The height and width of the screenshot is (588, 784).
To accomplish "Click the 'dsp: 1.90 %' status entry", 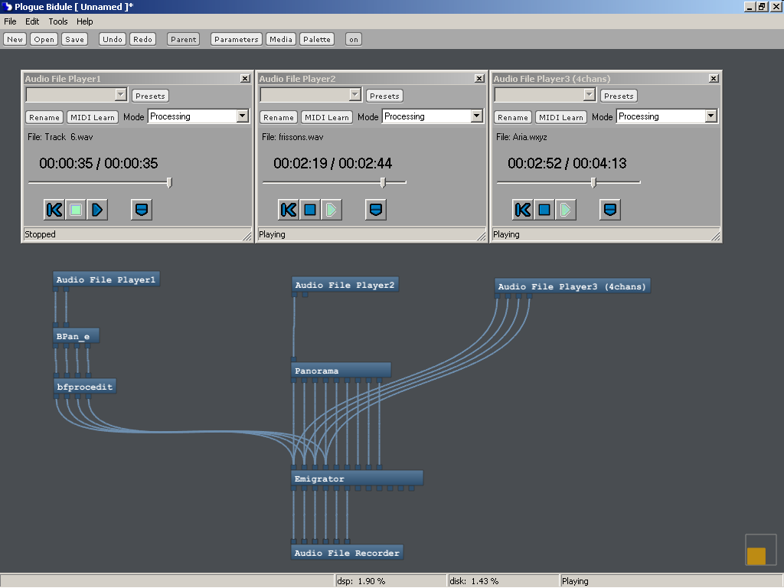I will [361, 581].
